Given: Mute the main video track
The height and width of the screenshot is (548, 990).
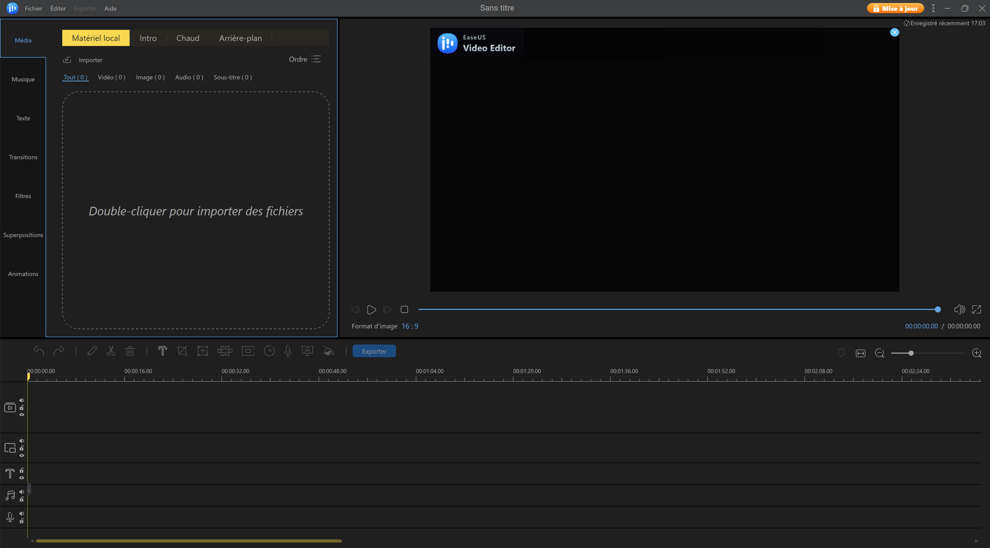Looking at the screenshot, I should [x=22, y=400].
